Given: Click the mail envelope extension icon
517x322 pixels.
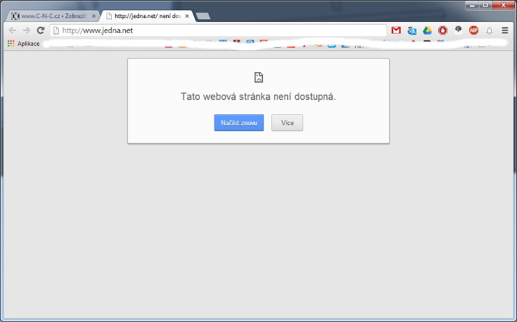Looking at the screenshot, I should 458,30.
